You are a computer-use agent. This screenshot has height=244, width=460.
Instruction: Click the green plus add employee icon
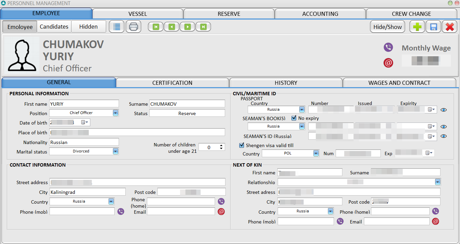(x=417, y=27)
